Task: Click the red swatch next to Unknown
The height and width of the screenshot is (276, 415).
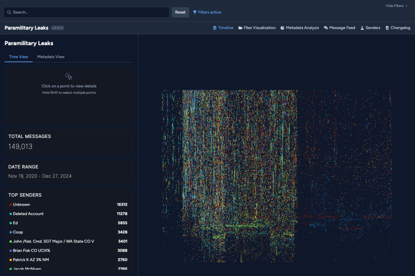Action: [11, 205]
